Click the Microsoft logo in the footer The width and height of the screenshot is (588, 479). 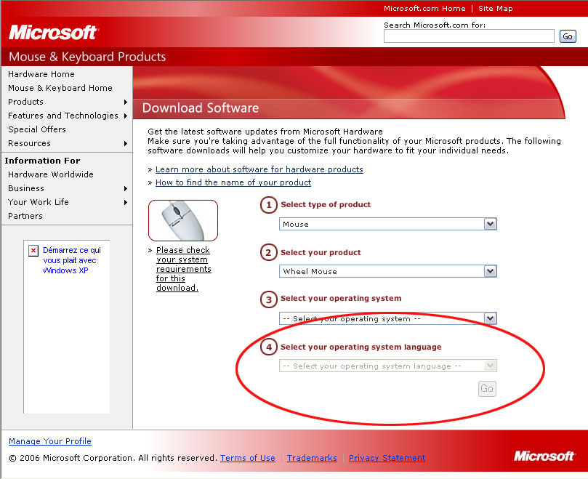click(544, 456)
